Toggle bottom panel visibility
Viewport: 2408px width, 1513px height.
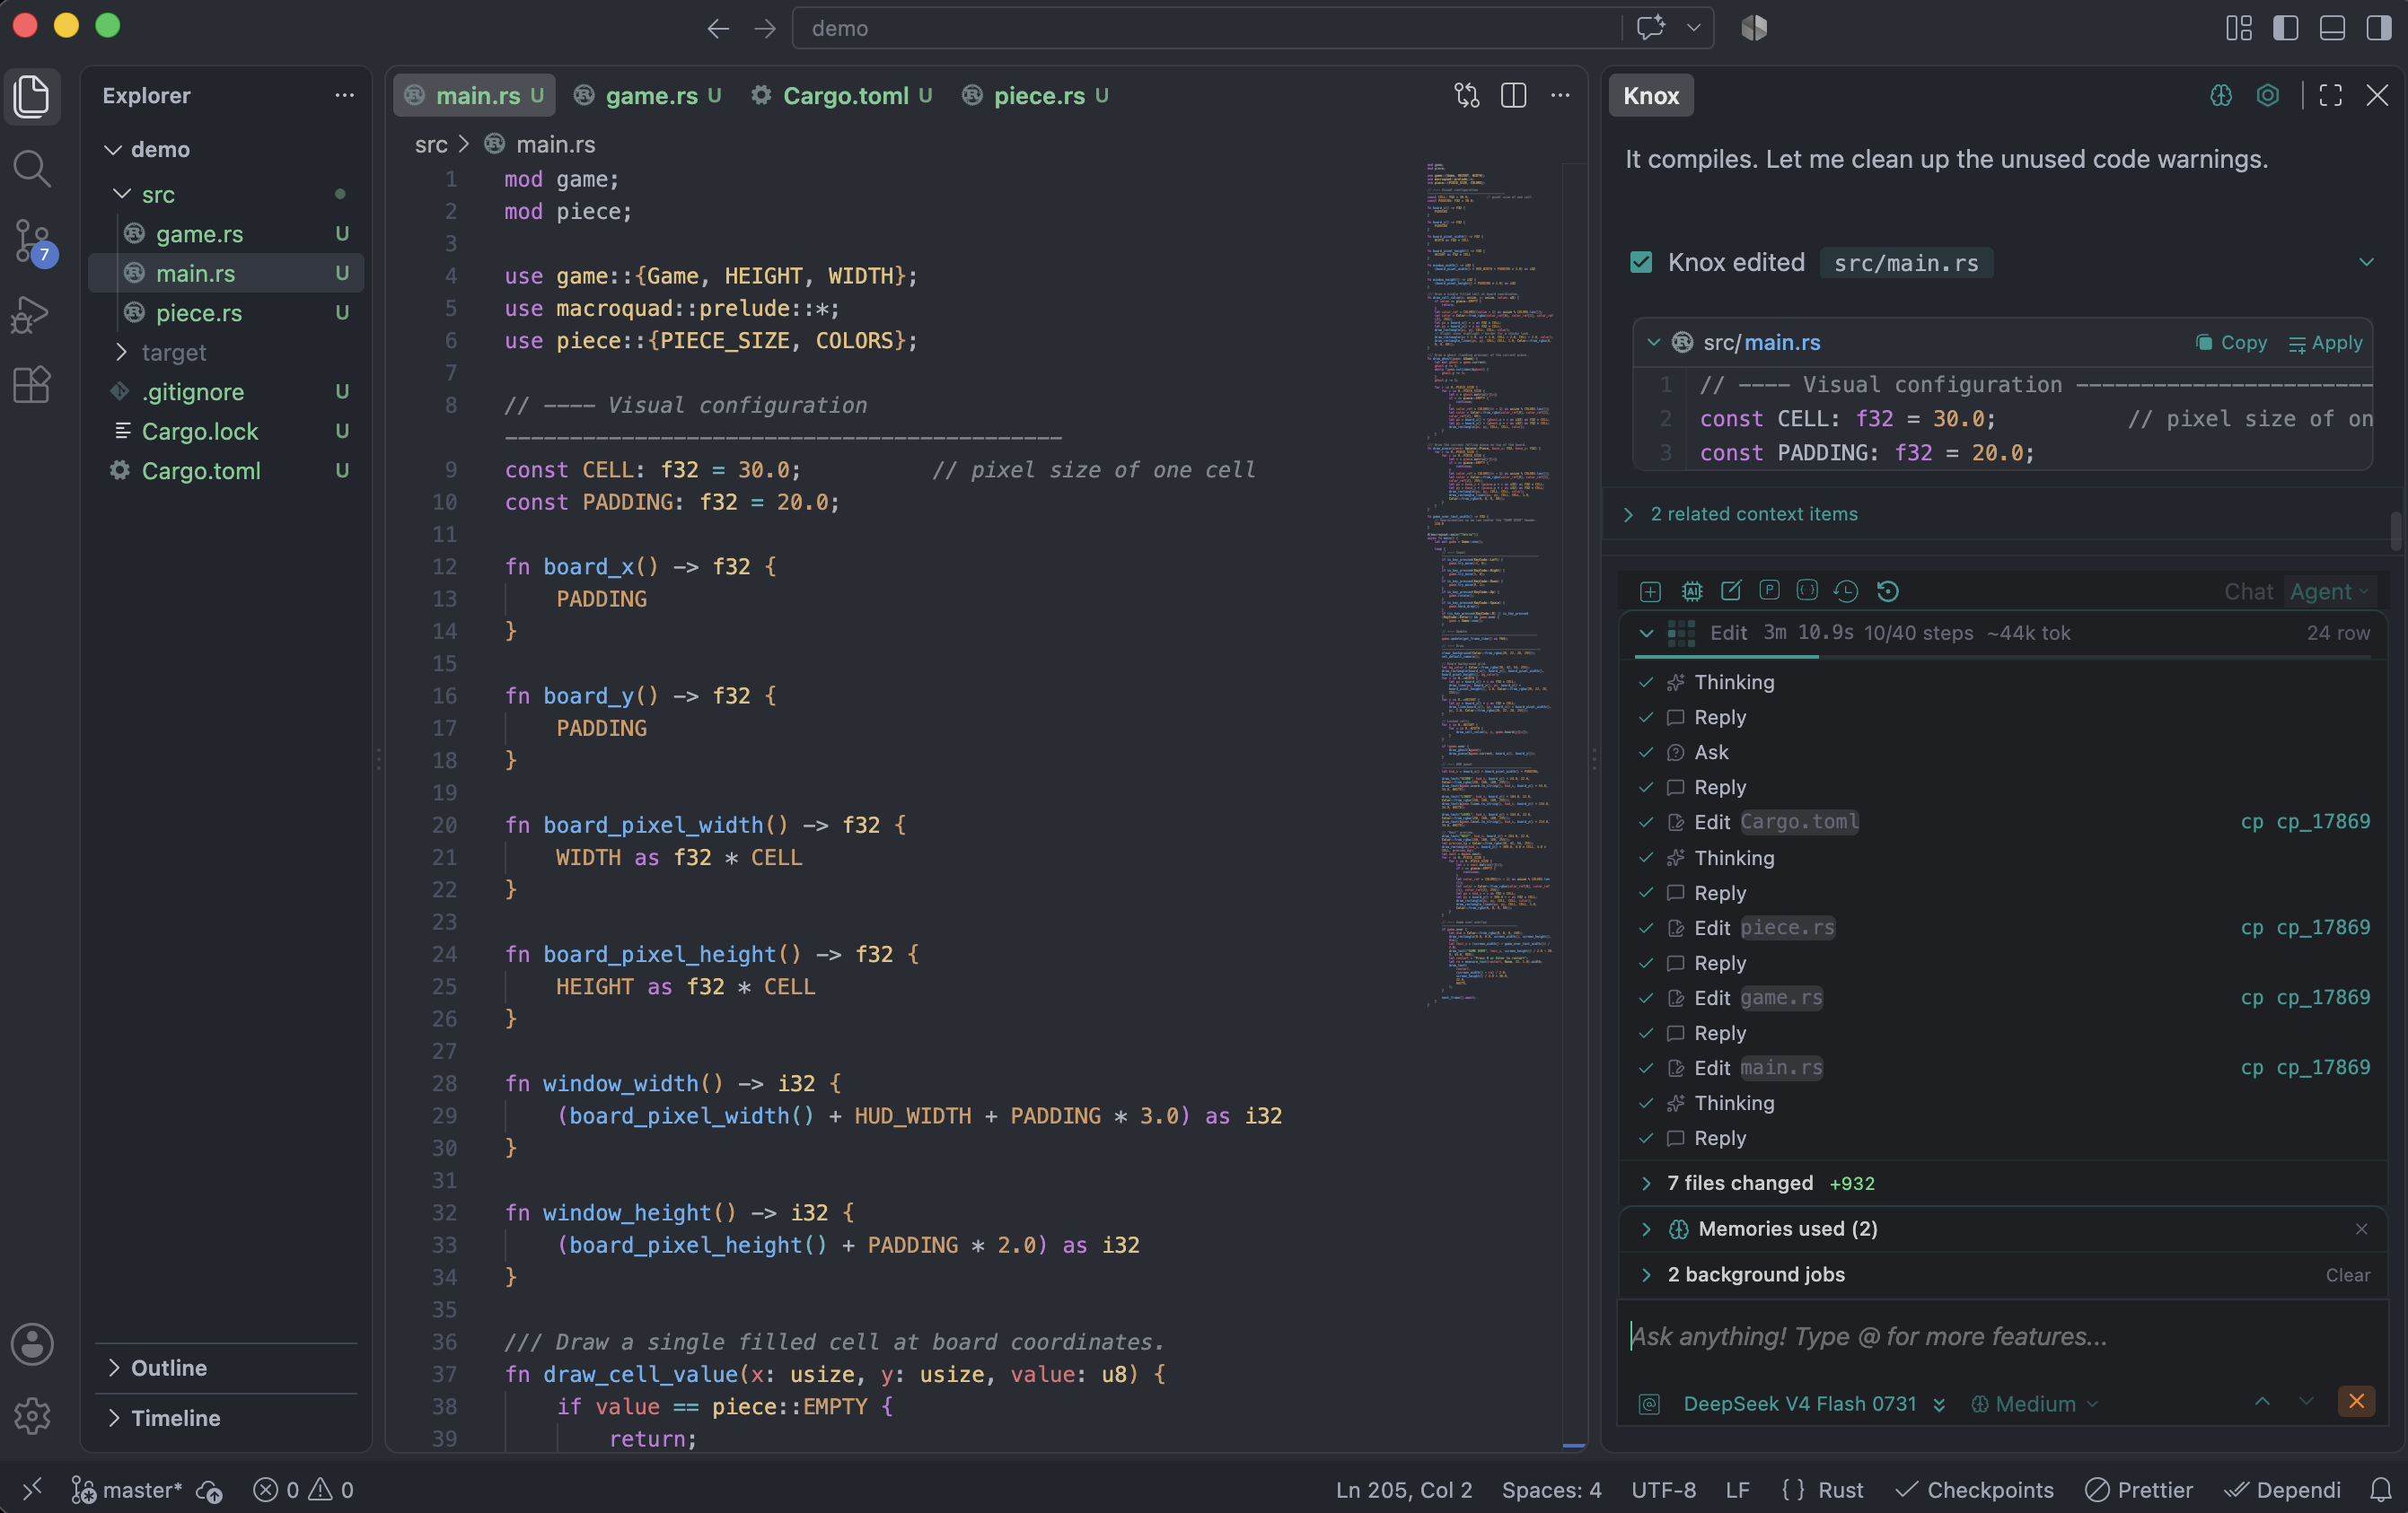click(2332, 27)
